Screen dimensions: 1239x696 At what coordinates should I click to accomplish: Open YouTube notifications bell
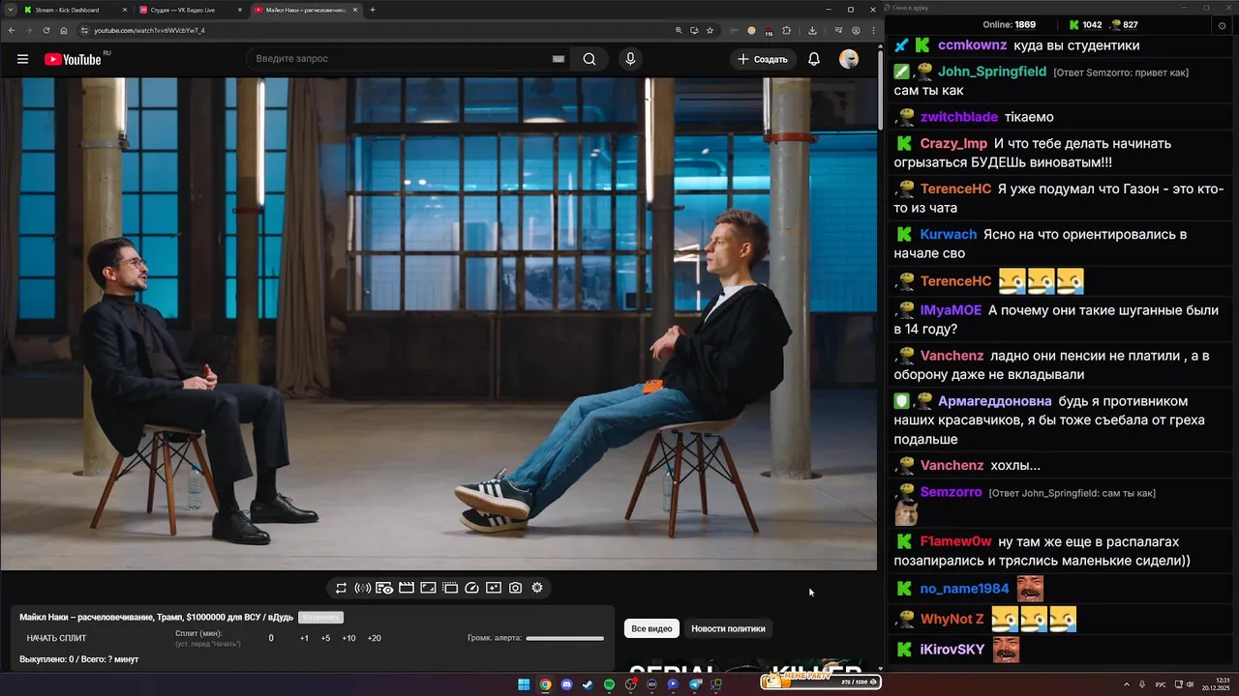(x=814, y=59)
